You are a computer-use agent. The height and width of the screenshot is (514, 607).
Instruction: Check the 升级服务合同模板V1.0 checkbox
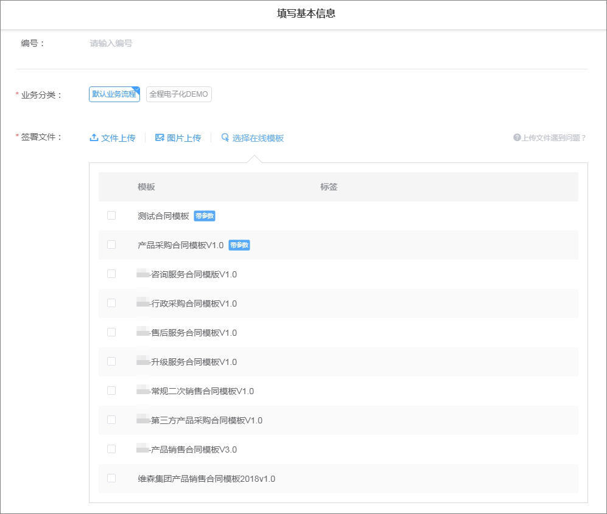(x=111, y=361)
